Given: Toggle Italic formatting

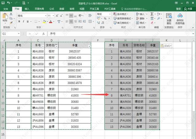Looking at the screenshot, I should (x=23, y=21).
